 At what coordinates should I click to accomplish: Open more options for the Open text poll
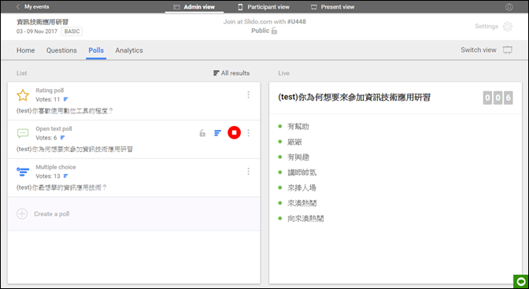pos(248,133)
